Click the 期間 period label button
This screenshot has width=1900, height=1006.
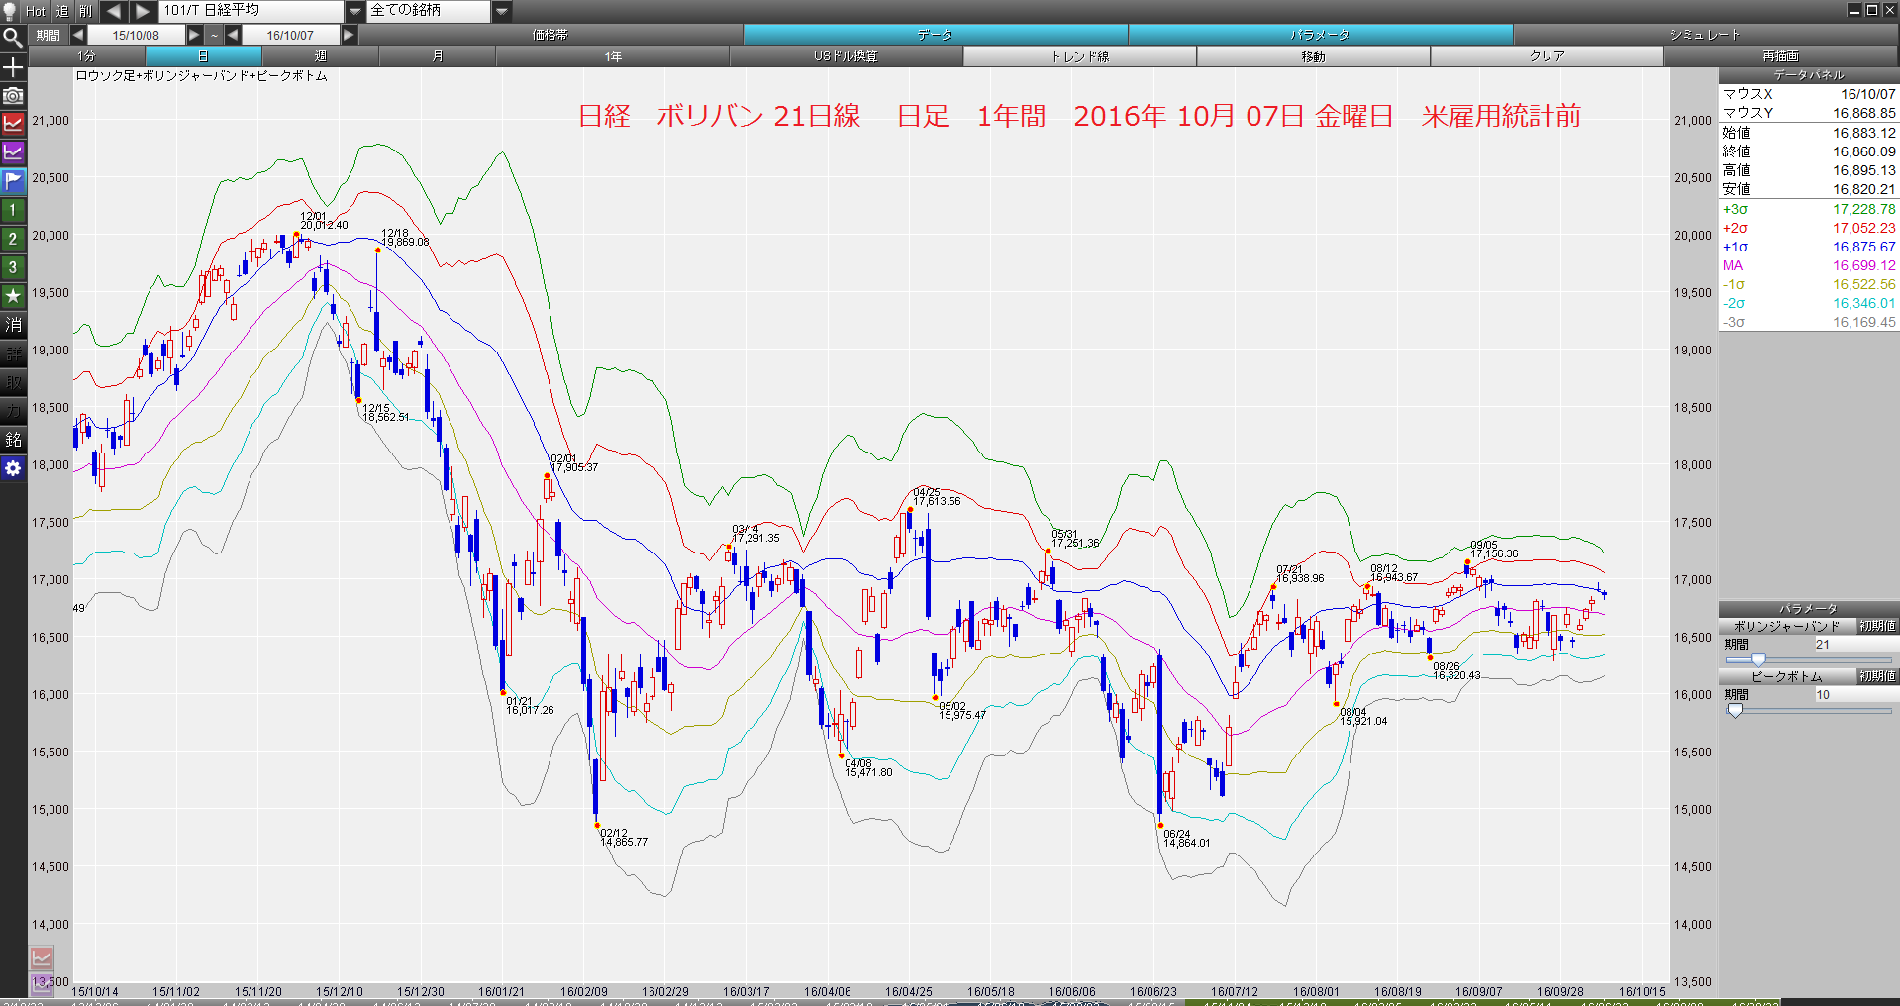pyautogui.click(x=48, y=35)
